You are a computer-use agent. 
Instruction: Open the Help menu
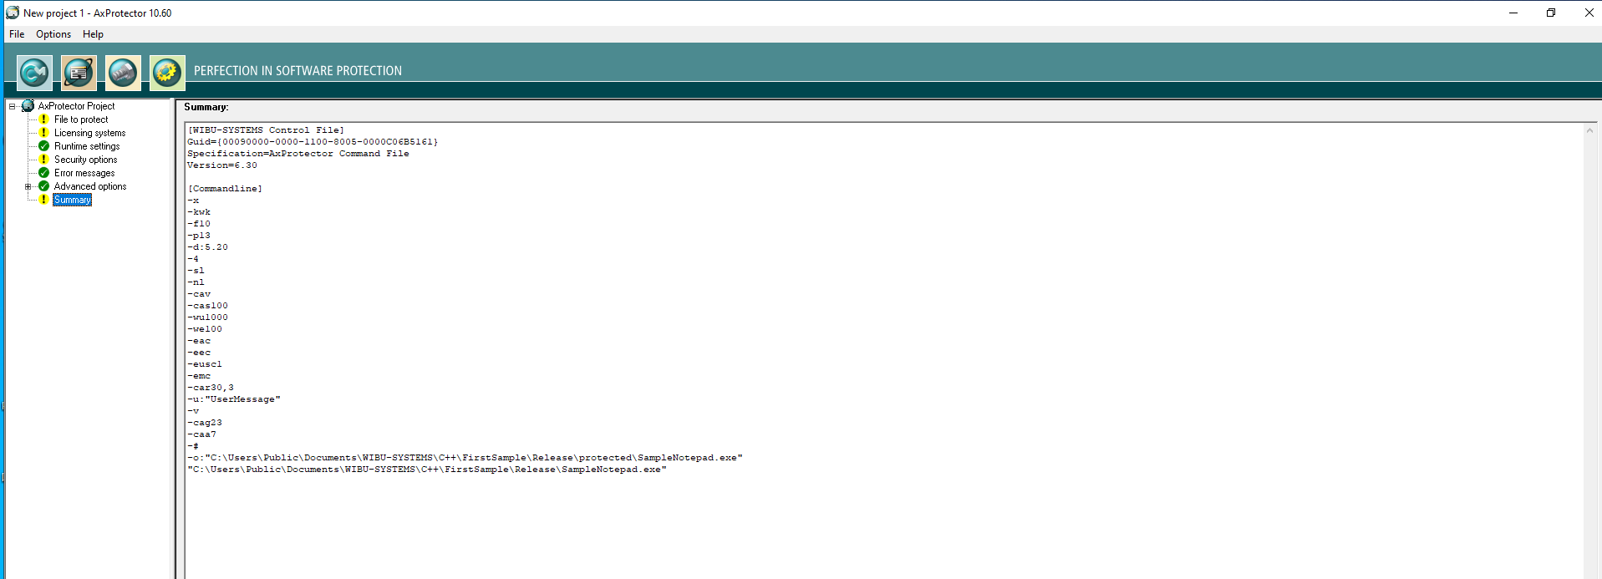pos(93,34)
